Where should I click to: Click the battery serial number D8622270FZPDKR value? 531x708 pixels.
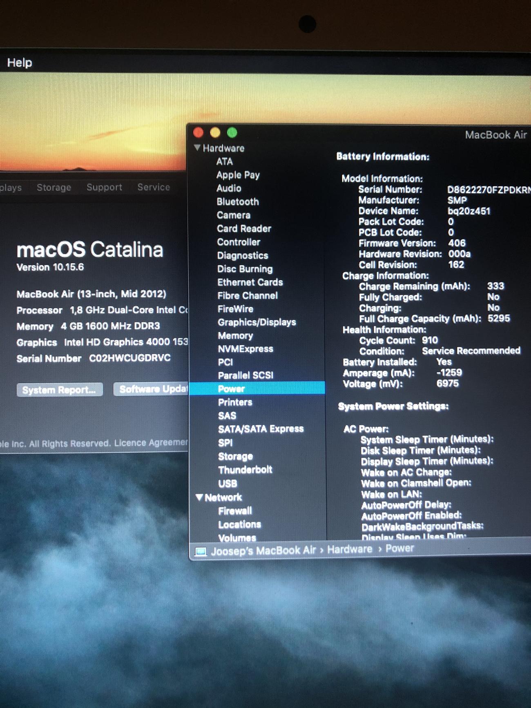(x=489, y=190)
